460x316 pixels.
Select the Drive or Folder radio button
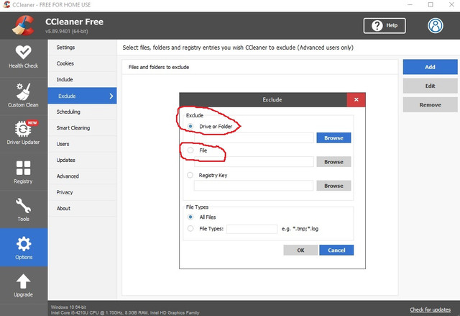(x=190, y=126)
